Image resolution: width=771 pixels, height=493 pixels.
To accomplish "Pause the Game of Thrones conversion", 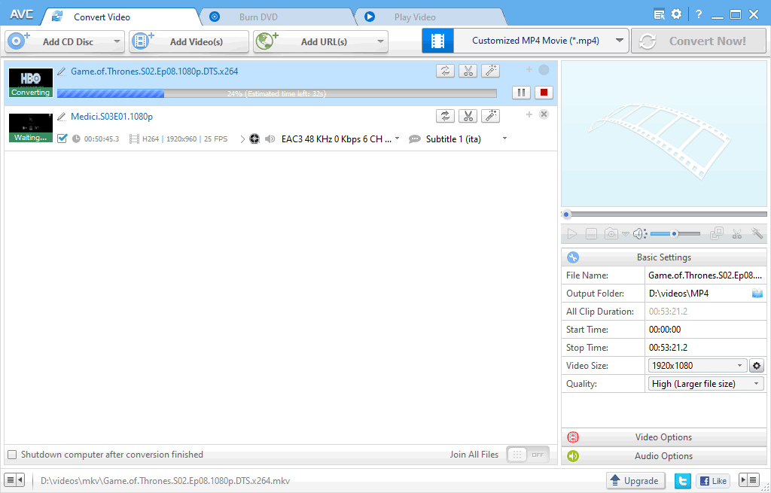I will [521, 93].
